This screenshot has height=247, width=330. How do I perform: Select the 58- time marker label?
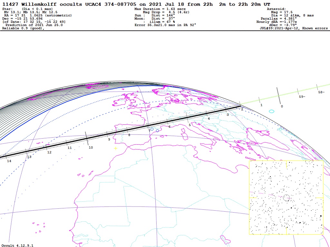coord(321,92)
